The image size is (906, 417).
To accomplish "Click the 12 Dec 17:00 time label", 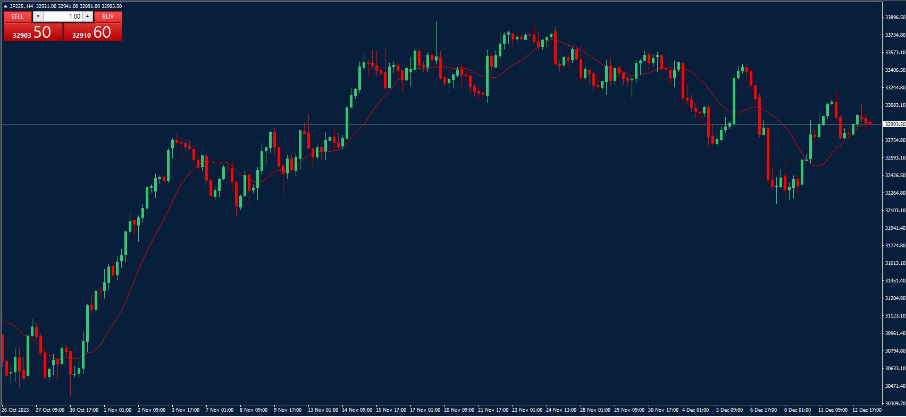I will pos(867,410).
